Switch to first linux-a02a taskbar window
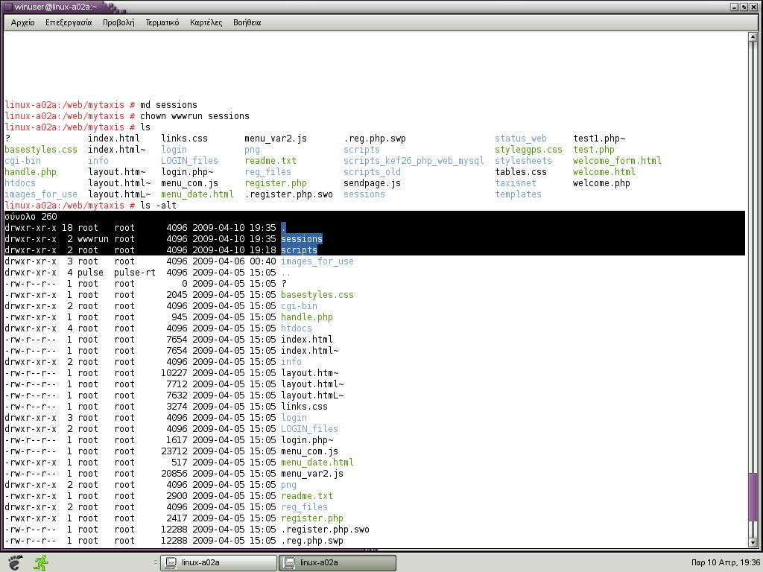763x572 pixels. (218, 563)
